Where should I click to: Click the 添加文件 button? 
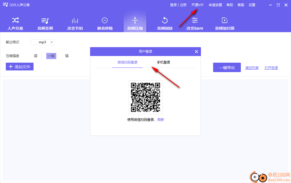tap(20, 67)
